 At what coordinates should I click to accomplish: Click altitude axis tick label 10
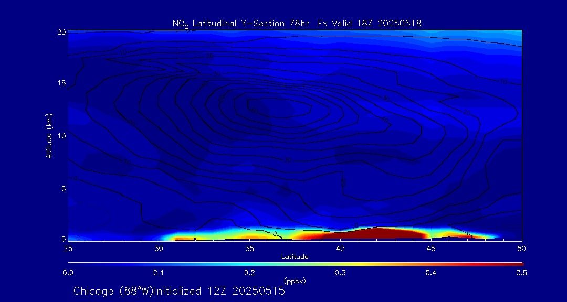[x=62, y=135]
